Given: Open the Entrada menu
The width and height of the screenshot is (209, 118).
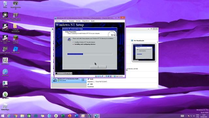Looking at the screenshot, I should 78,21.
